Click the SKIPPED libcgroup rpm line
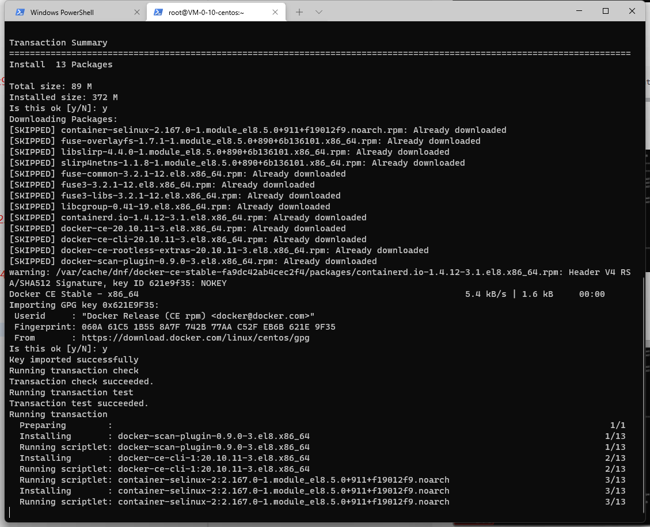 click(170, 207)
